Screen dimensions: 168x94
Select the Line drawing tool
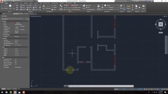(2, 7)
